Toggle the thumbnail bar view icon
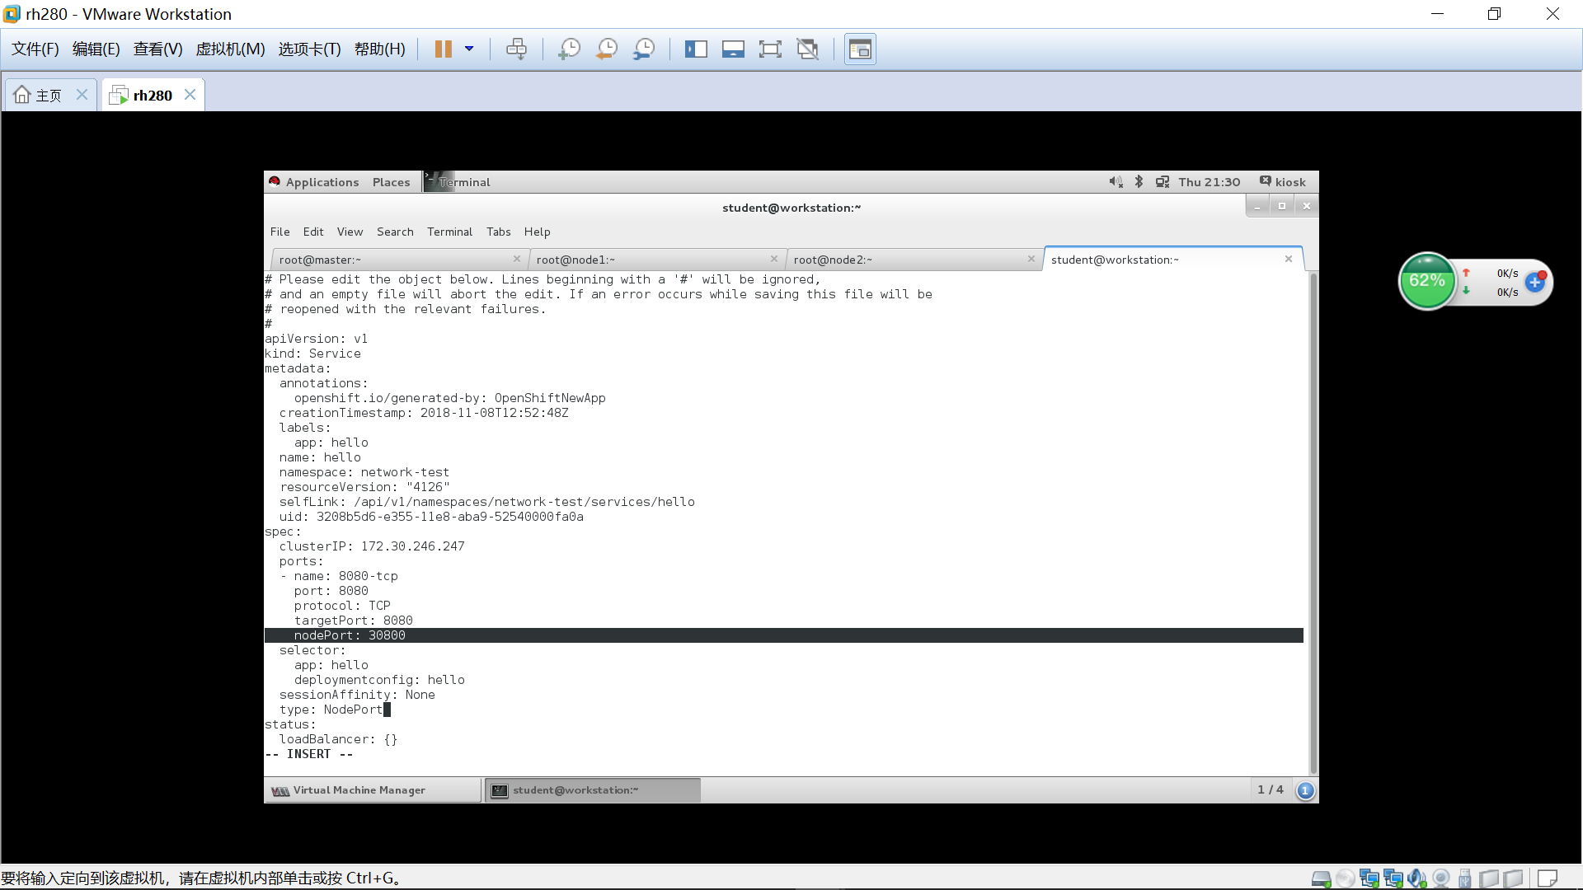 [733, 49]
